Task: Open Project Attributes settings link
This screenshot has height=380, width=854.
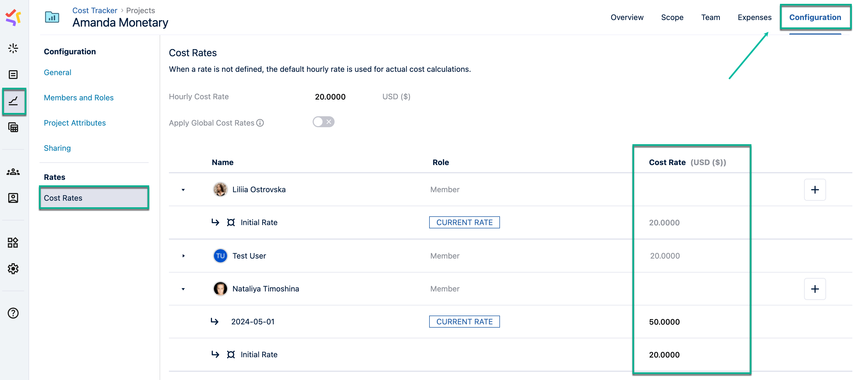Action: (75, 123)
